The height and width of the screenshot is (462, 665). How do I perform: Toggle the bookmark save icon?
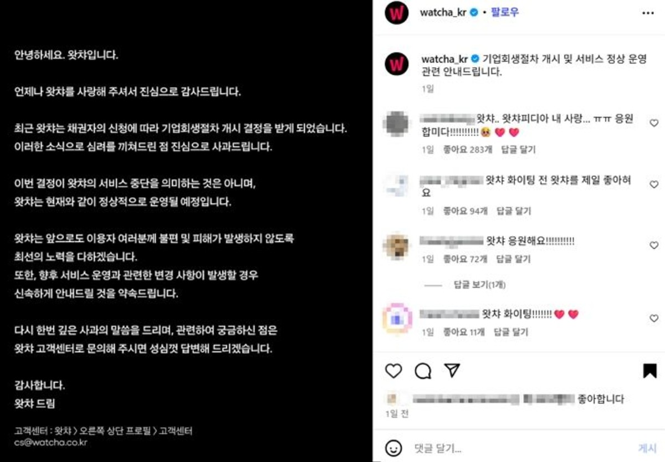click(x=649, y=371)
